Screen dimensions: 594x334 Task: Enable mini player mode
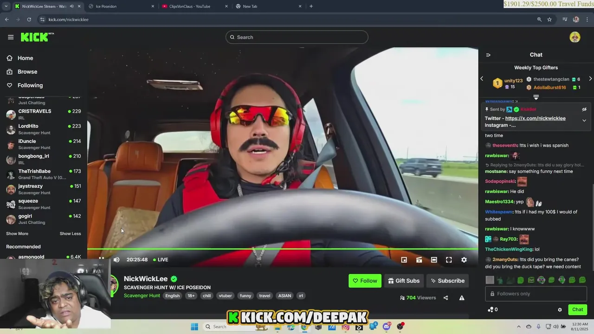[404, 260]
